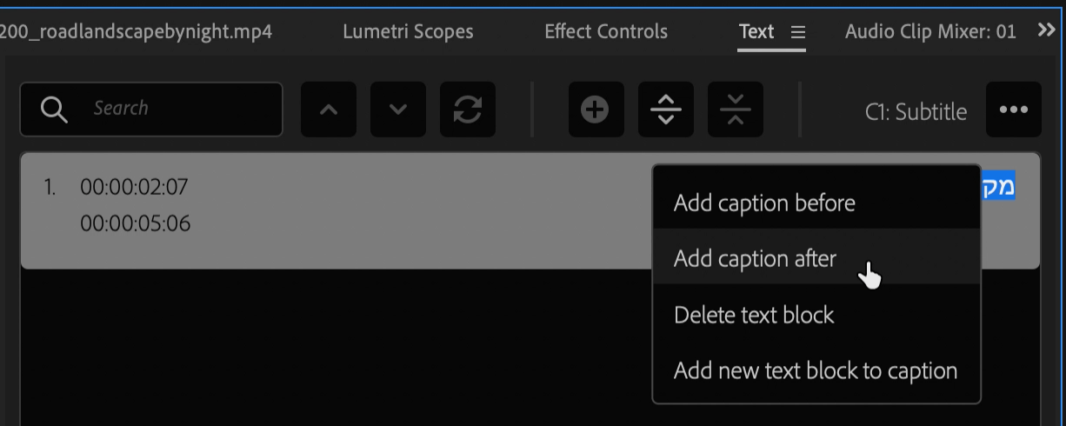Merge caption segments icon
Screen dimensions: 1066x426
pos(736,110)
